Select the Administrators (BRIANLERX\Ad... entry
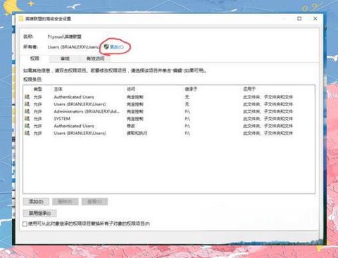The width and height of the screenshot is (338, 258). (x=169, y=111)
